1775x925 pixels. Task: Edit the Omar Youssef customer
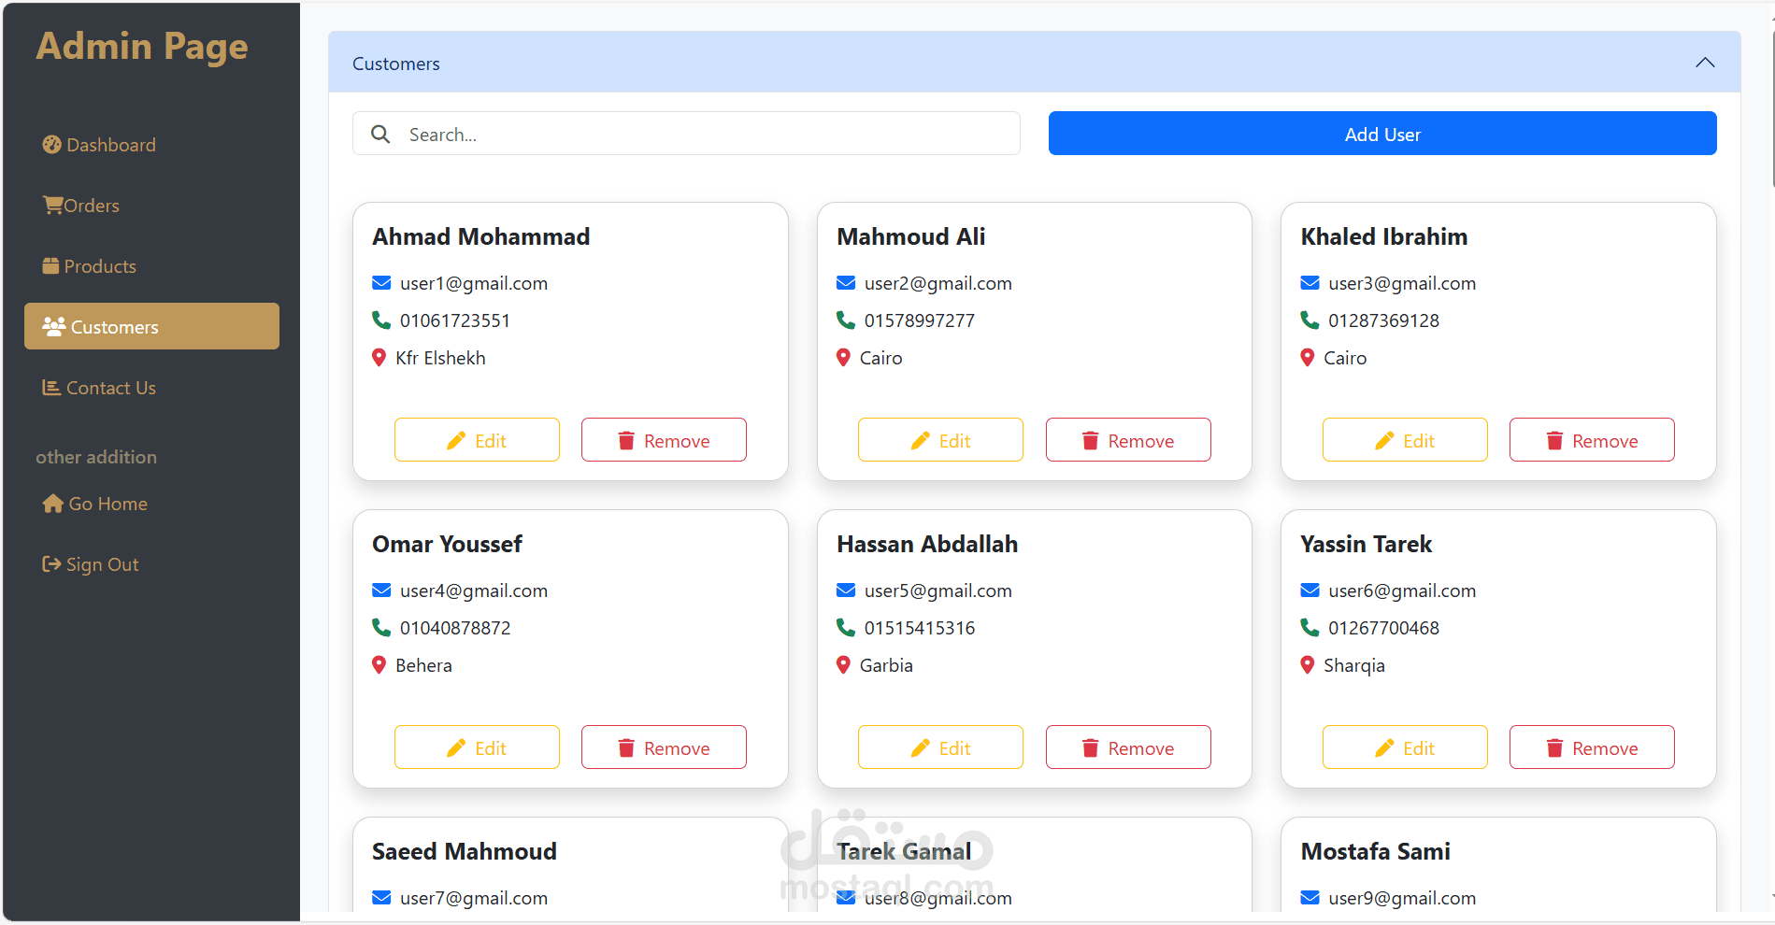[x=477, y=747]
